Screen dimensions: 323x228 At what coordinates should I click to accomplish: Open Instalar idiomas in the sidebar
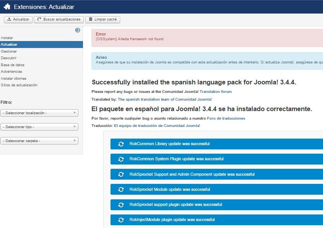14,78
